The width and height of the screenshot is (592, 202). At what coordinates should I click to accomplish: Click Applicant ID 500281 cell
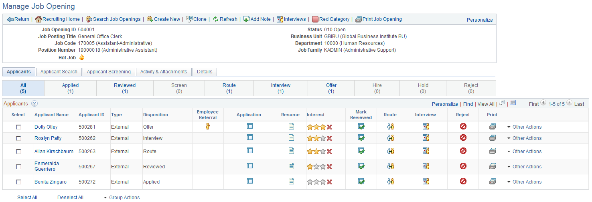tap(87, 127)
